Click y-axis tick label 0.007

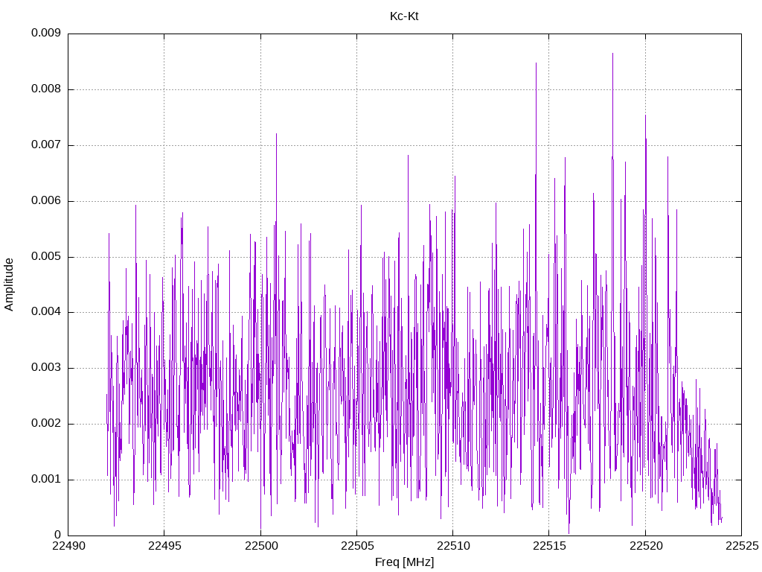click(x=46, y=145)
